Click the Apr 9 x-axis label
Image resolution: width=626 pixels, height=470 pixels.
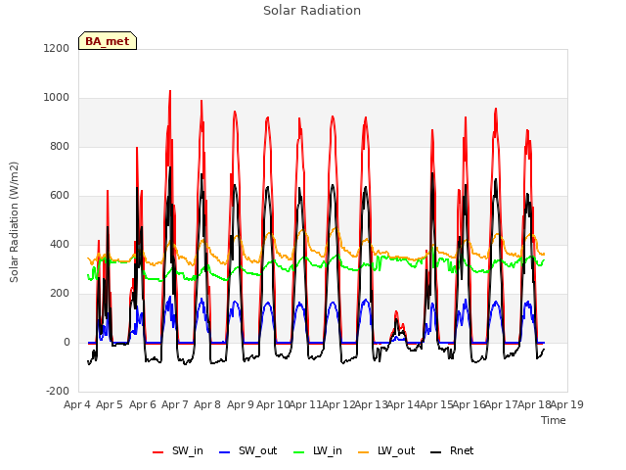click(x=241, y=404)
